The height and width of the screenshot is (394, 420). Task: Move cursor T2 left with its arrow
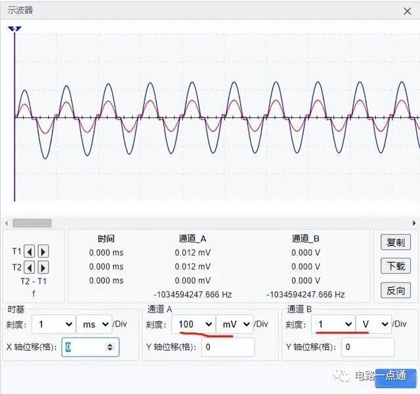coord(30,267)
